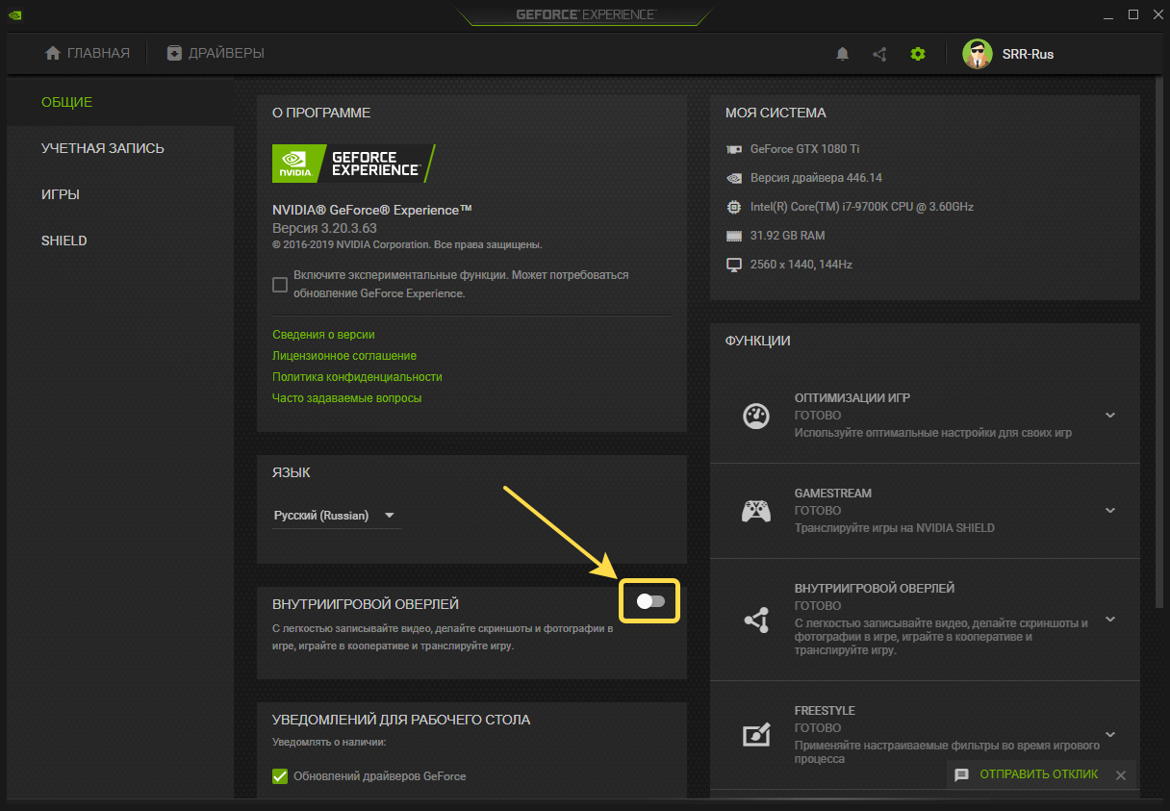Click the right panel vertical scrollbar
The height and width of the screenshot is (811, 1170).
pos(1157,342)
